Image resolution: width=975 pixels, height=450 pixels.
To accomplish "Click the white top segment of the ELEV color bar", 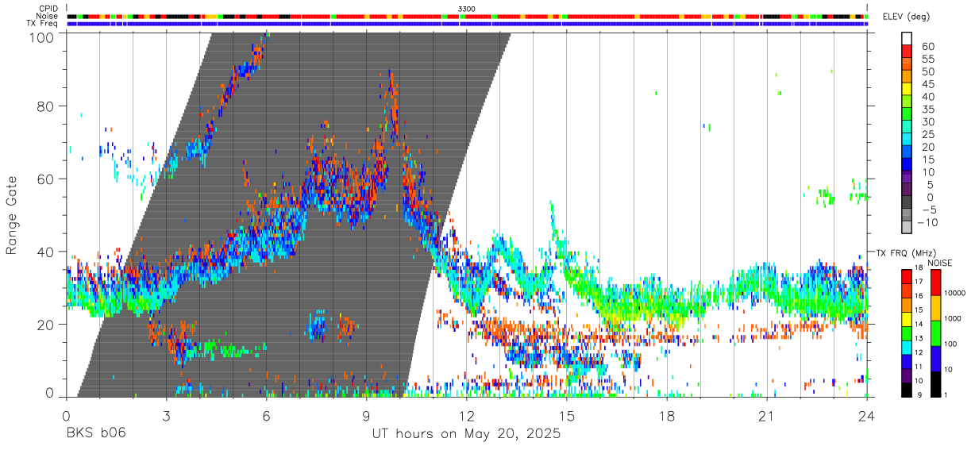I will (907, 38).
